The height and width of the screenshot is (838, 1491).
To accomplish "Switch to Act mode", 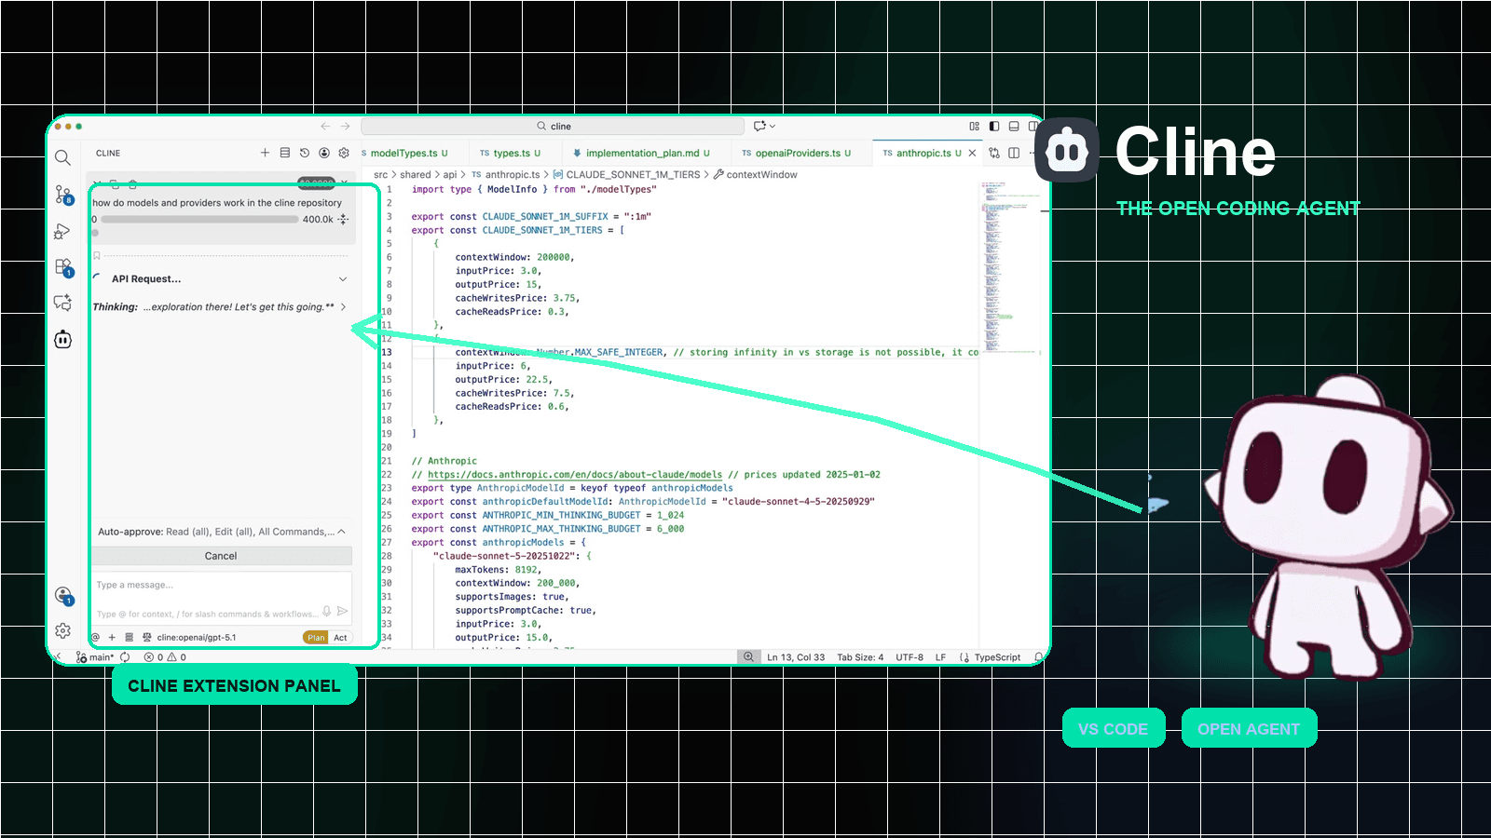I will pyautogui.click(x=340, y=638).
